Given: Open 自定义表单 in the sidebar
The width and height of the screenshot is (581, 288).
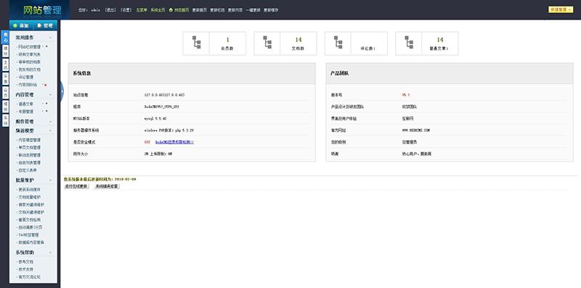Looking at the screenshot, I should [x=28, y=170].
